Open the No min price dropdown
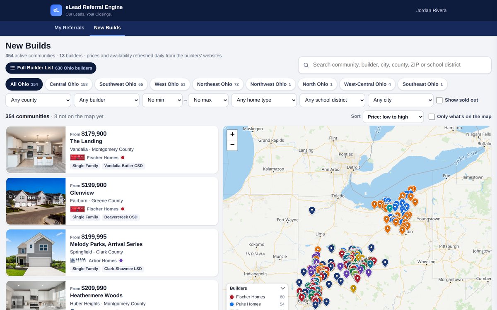Image resolution: width=497 pixels, height=310 pixels. click(x=162, y=100)
